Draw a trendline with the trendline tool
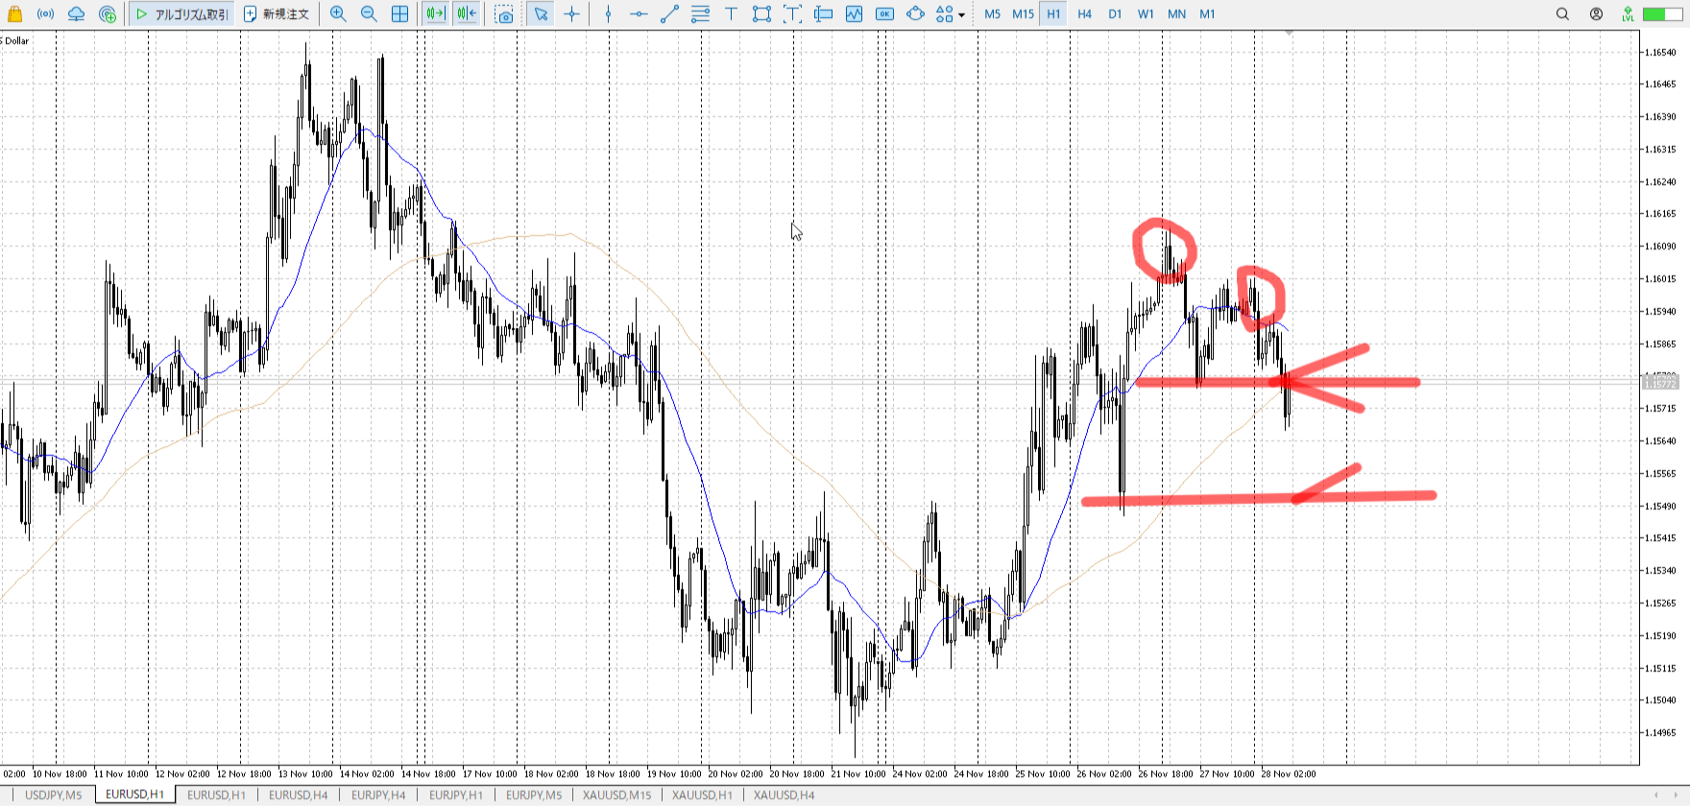The width and height of the screenshot is (1690, 806). tap(669, 14)
